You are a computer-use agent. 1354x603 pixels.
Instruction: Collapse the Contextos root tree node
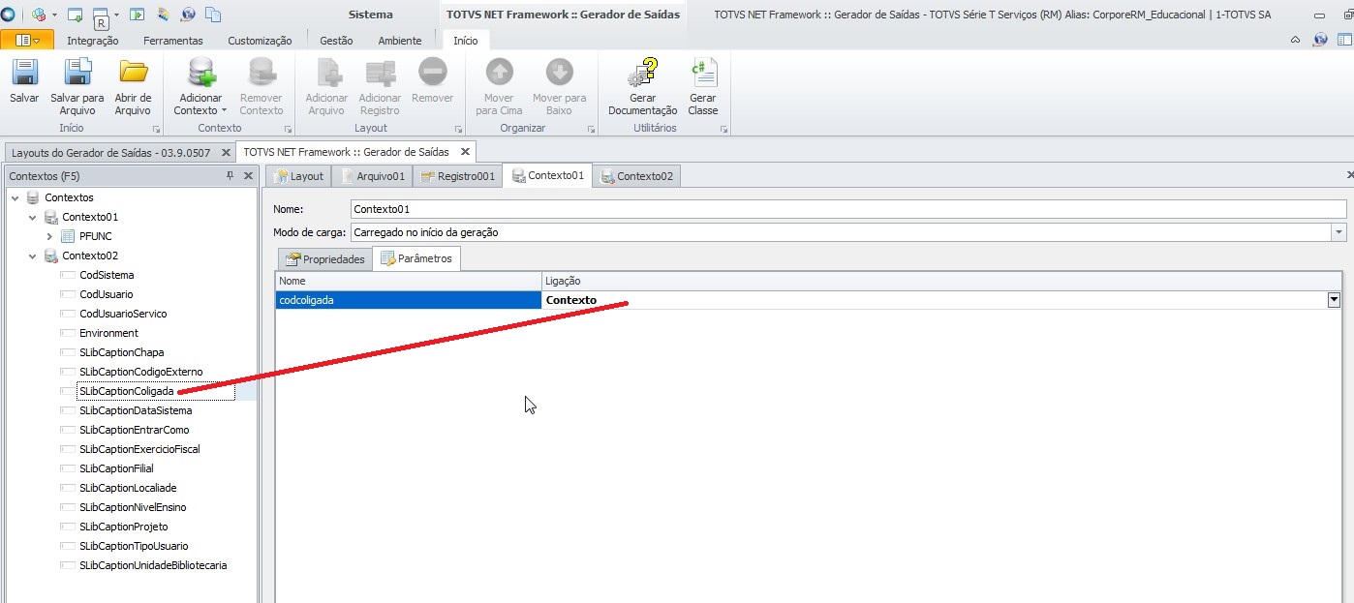pos(15,197)
